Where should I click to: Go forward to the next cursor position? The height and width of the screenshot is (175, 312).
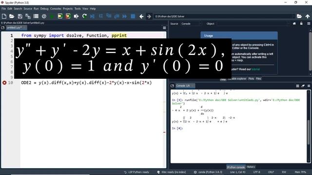pos(149,16)
